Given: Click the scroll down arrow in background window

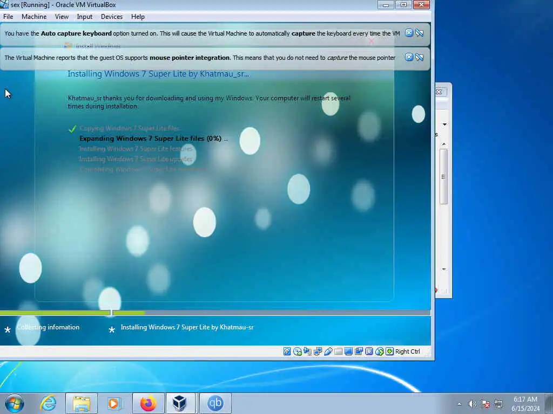Looking at the screenshot, I should point(444,270).
